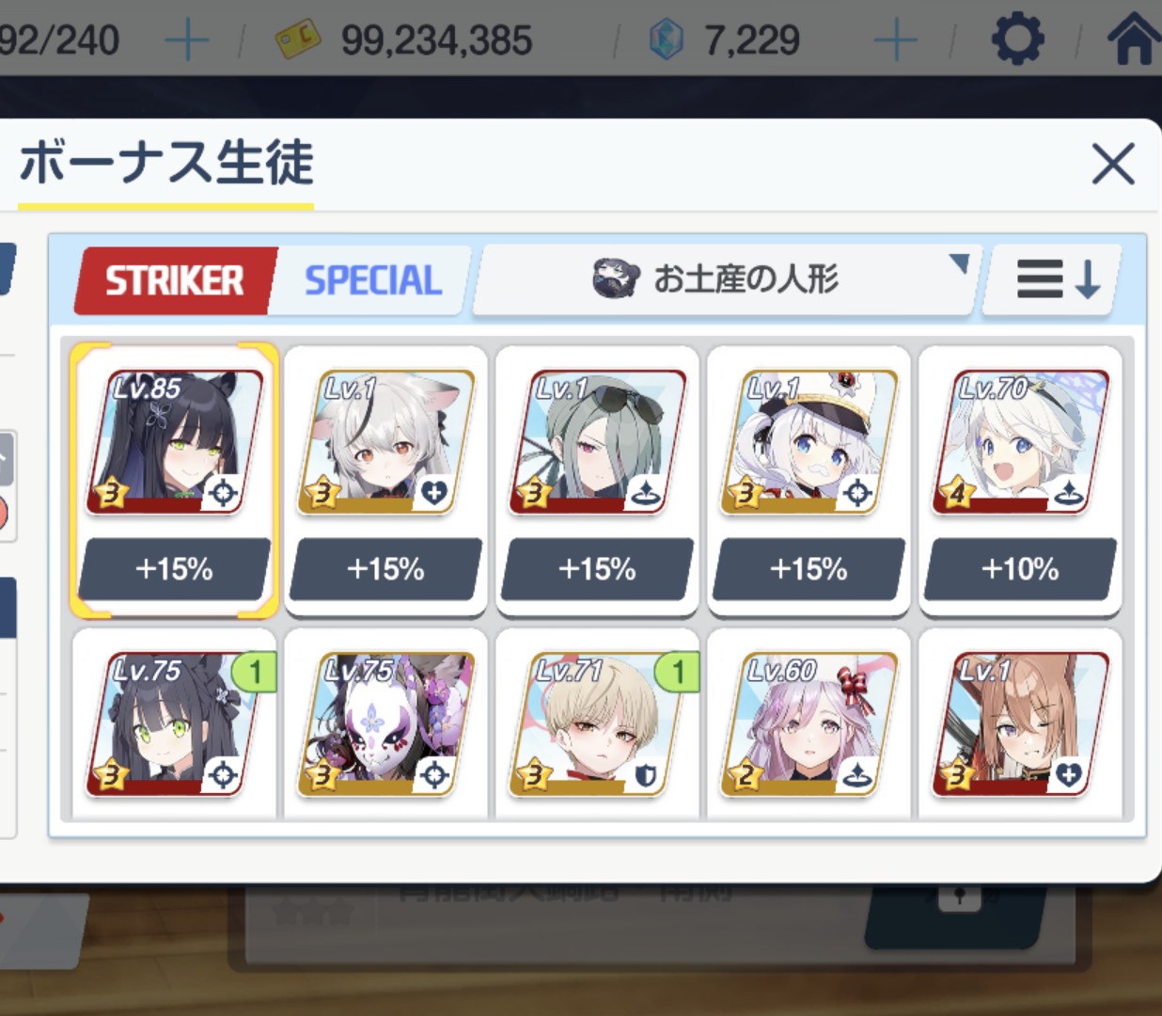Switch to the SPECIAL tab

point(372,280)
